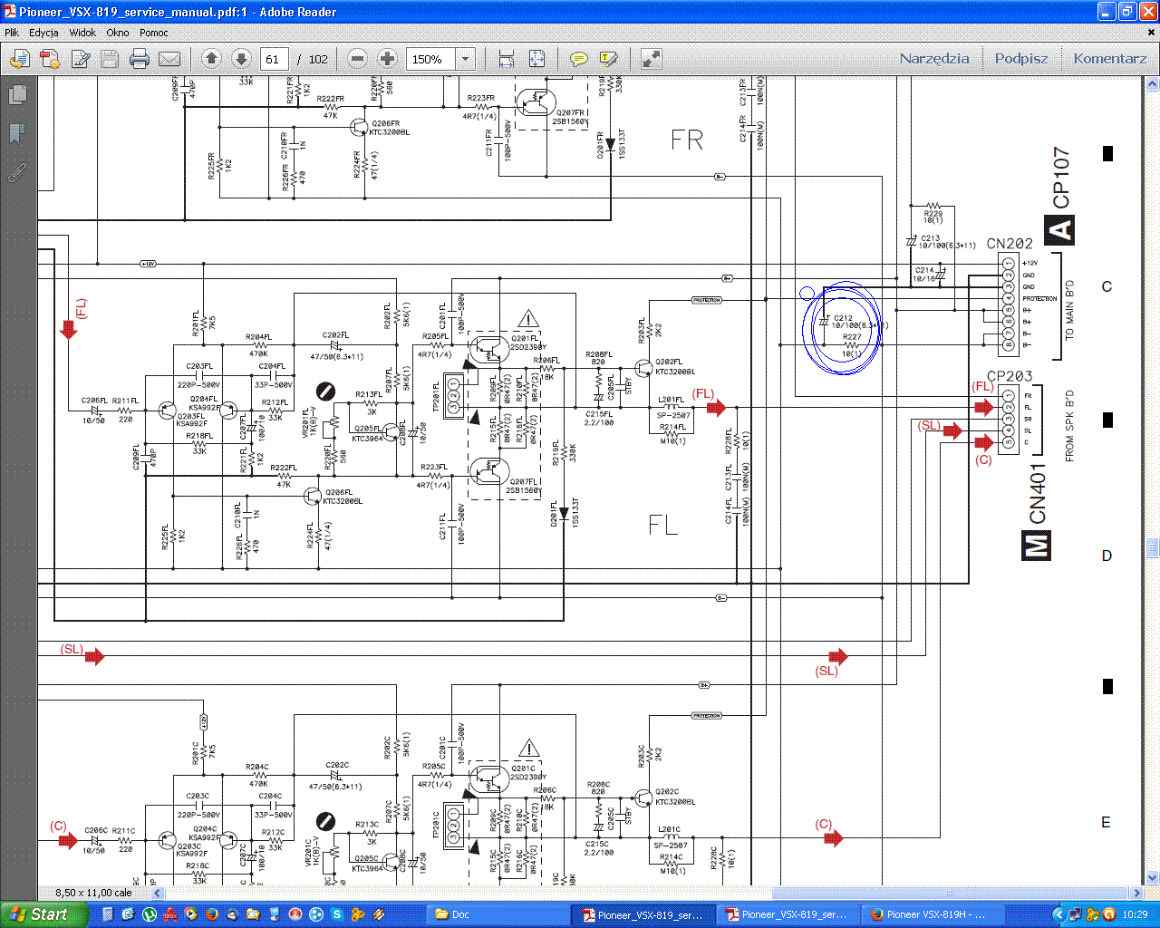Close the document with the menu-bar X

pos(1152,33)
